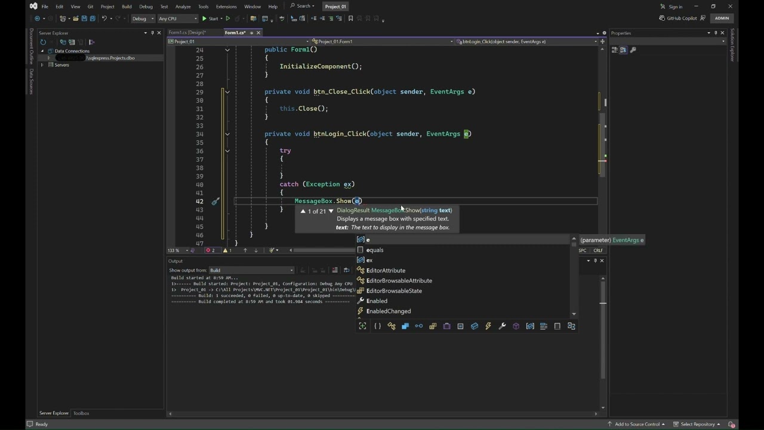Filter IntelliSense by Methods purple cube icon

[x=516, y=326]
